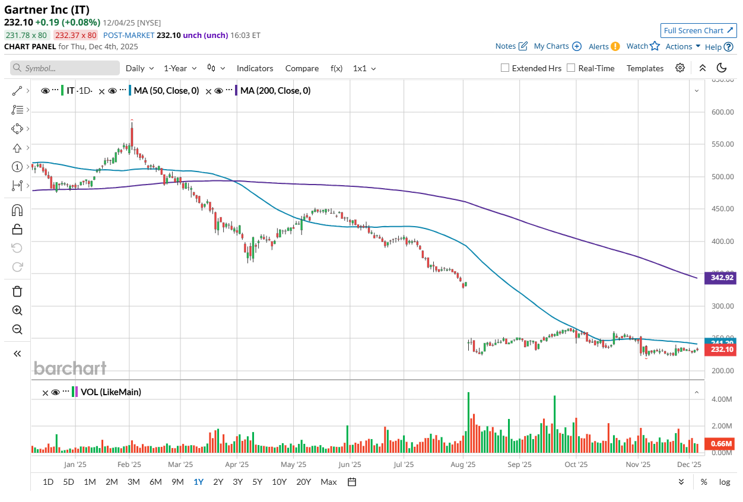Open options dots for MA 50 legend
Image resolution: width=743 pixels, height=502 pixels.
coord(122,91)
